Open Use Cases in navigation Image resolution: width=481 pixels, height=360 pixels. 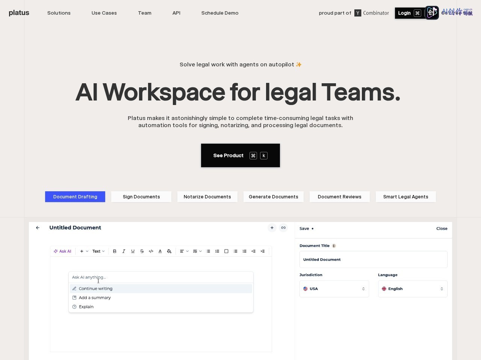click(104, 13)
